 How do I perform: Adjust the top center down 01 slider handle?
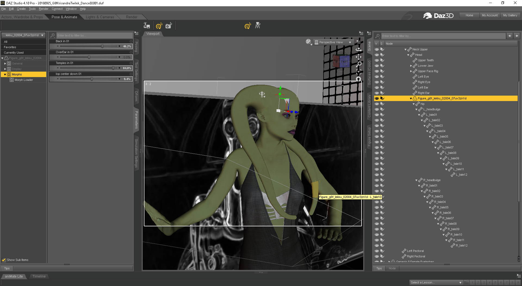(x=92, y=79)
